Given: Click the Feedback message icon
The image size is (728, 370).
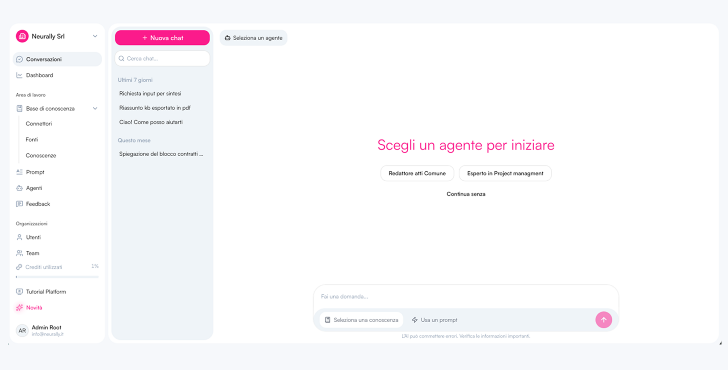Looking at the screenshot, I should tap(19, 204).
